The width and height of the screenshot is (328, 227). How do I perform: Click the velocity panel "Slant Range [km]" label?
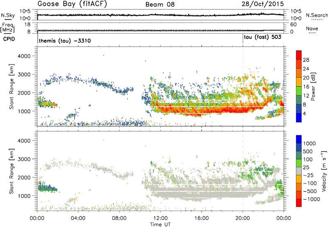pyautogui.click(x=11, y=171)
